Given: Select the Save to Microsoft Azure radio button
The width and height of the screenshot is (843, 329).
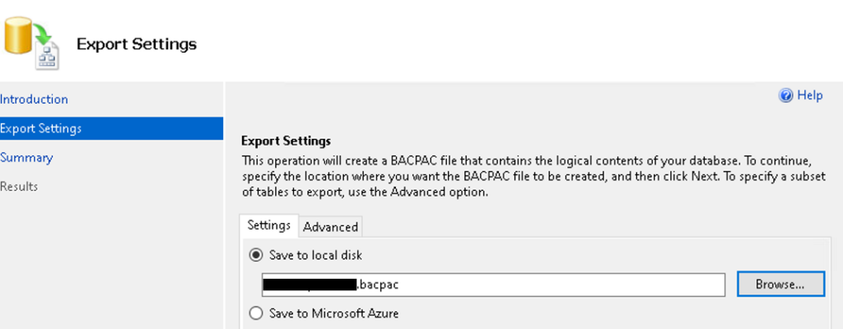Looking at the screenshot, I should point(256,313).
